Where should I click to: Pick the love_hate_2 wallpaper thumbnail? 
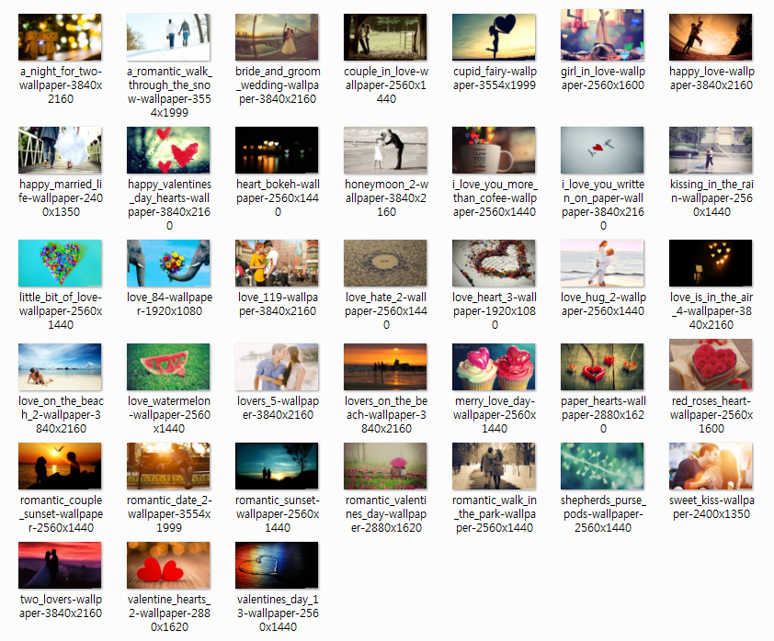(x=385, y=263)
